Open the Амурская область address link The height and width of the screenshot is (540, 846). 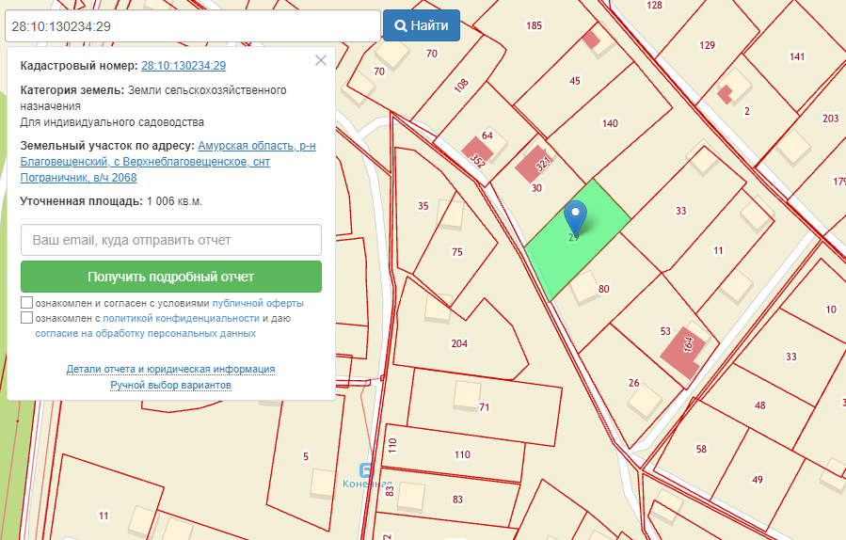[256, 146]
